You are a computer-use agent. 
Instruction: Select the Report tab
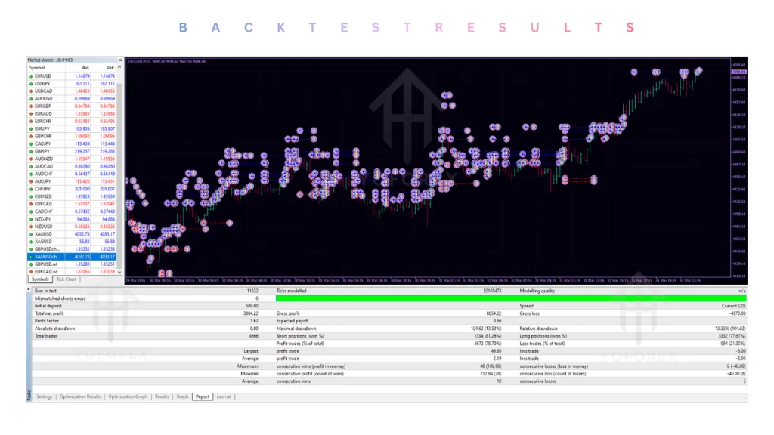(203, 396)
